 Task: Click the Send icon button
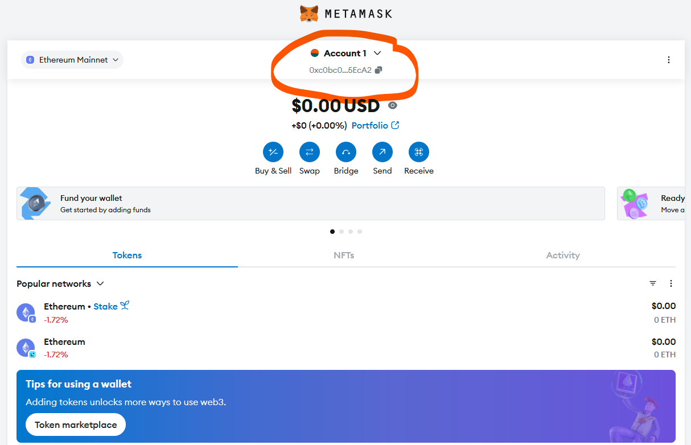[x=382, y=152]
